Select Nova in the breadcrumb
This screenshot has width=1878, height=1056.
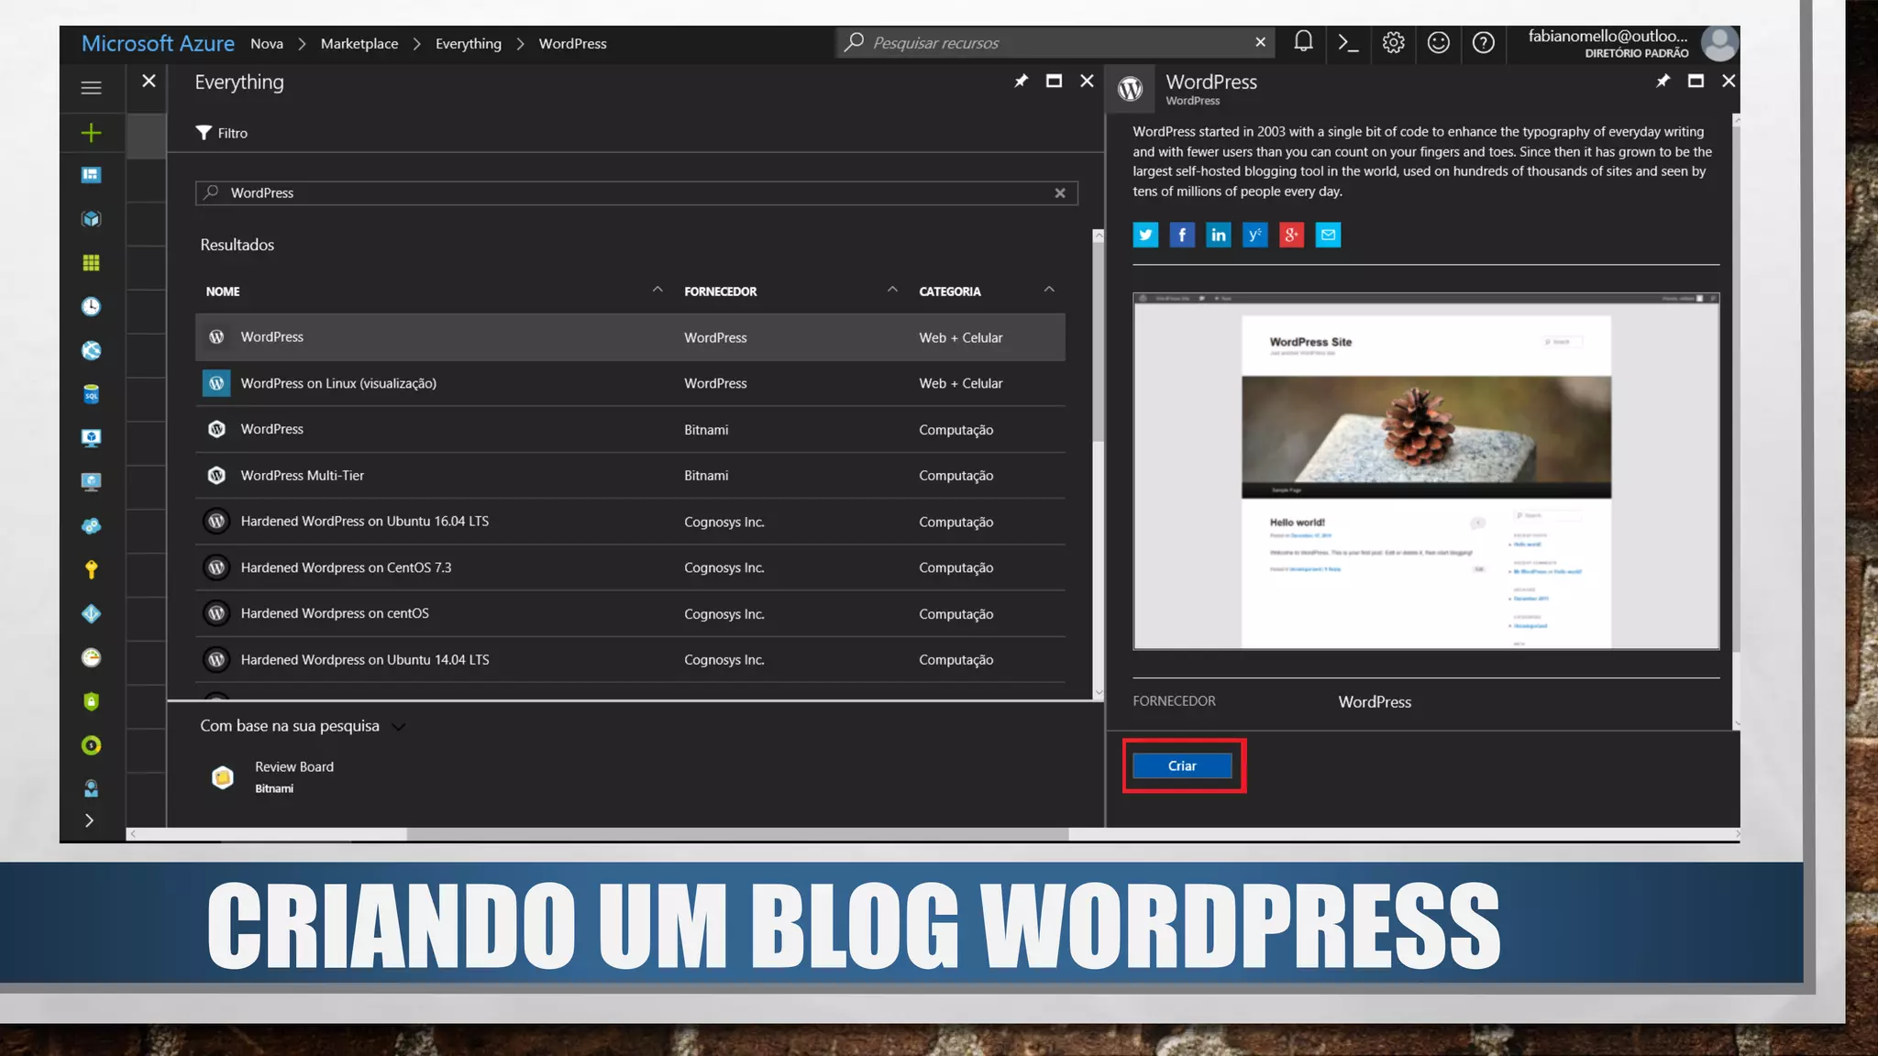(267, 43)
